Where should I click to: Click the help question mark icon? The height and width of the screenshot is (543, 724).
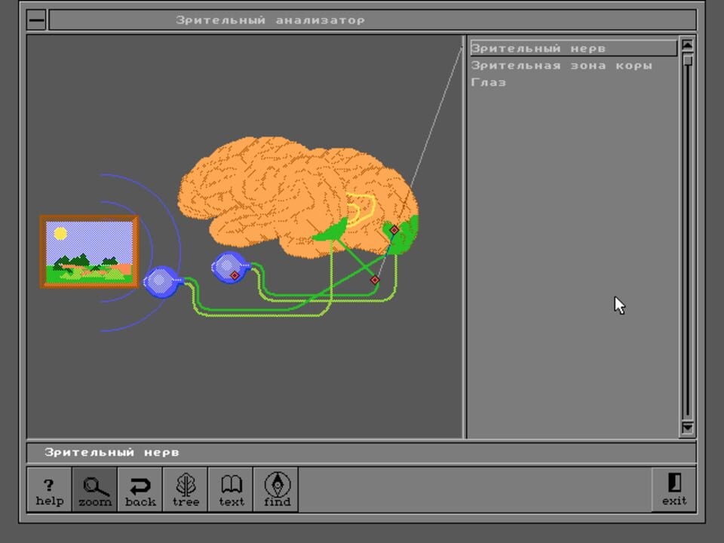click(x=49, y=489)
